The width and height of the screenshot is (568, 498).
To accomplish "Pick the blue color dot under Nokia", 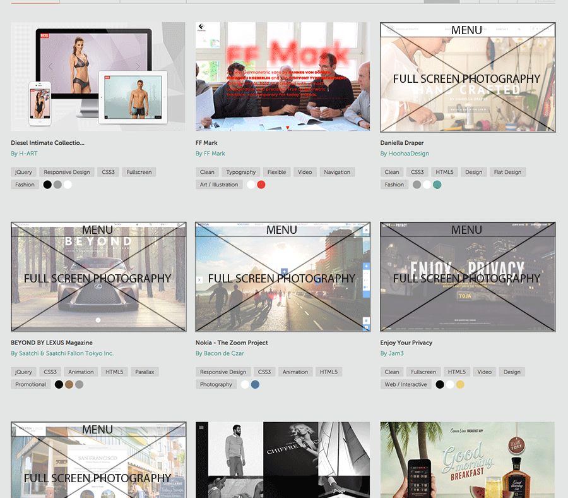I will pyautogui.click(x=255, y=384).
